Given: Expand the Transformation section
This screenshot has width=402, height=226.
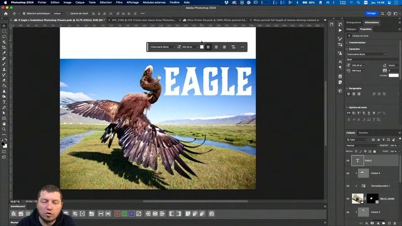Looking at the screenshot, I should (x=347, y=43).
